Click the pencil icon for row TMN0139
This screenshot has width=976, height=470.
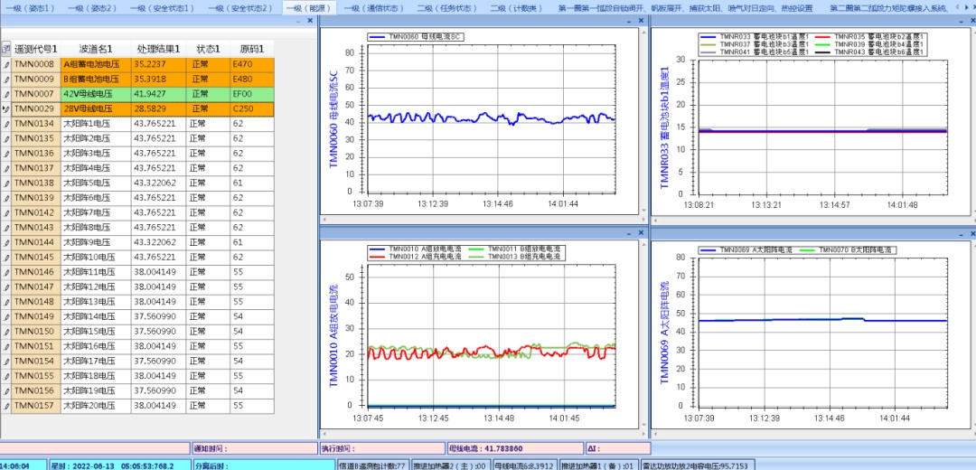click(x=5, y=197)
